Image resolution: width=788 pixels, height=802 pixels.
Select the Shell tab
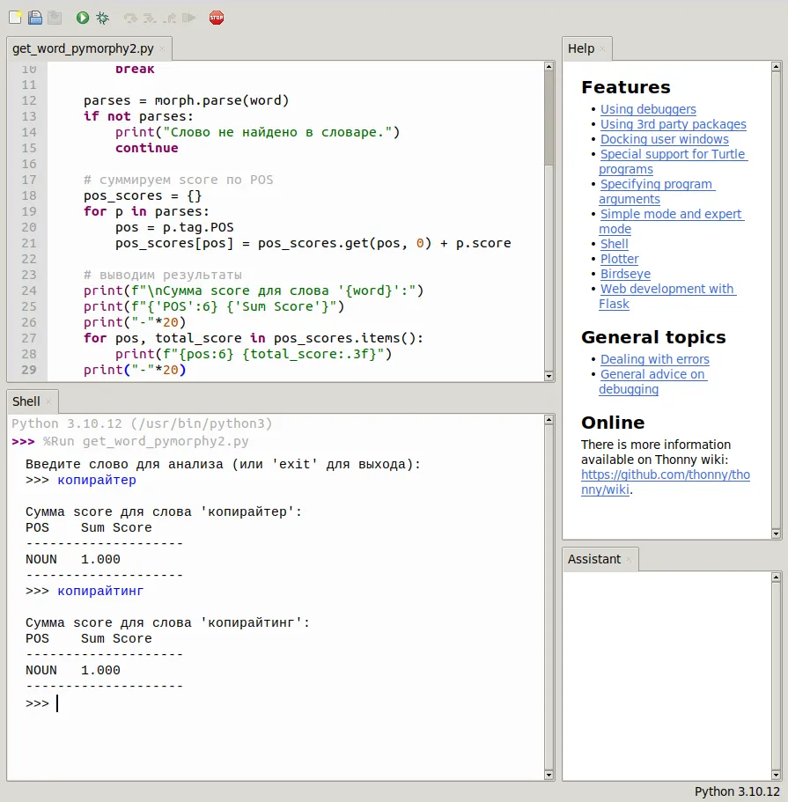[26, 401]
